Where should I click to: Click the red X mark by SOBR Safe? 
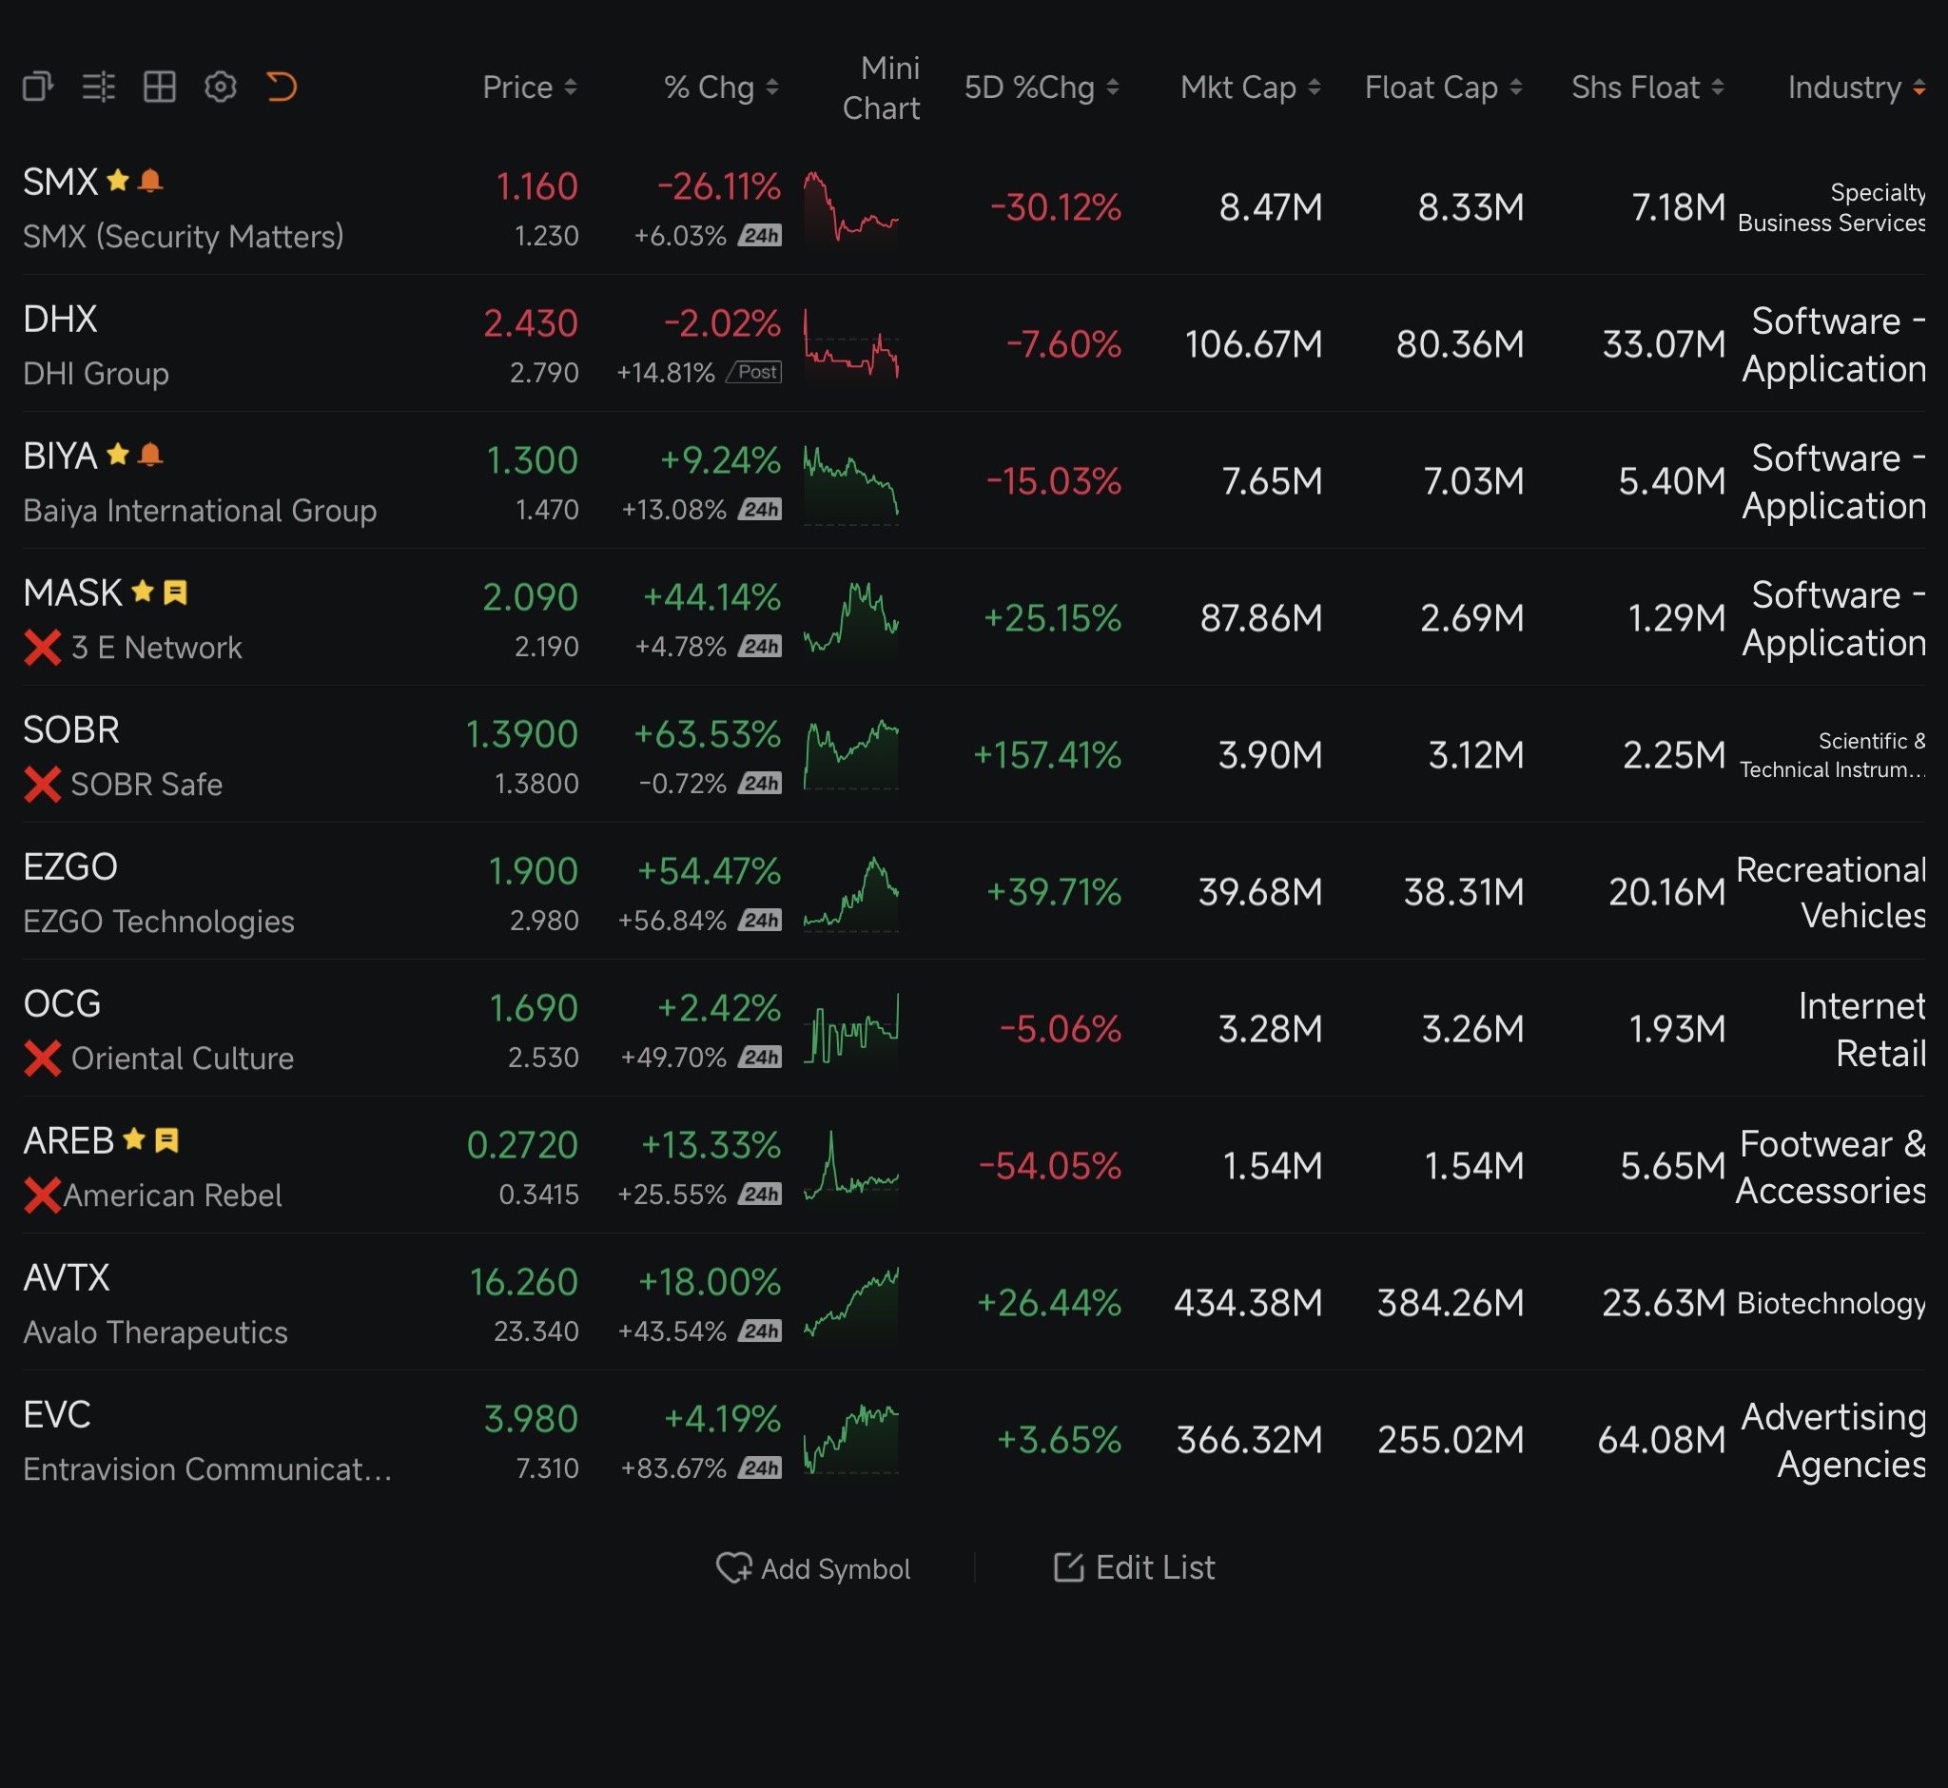pos(43,785)
